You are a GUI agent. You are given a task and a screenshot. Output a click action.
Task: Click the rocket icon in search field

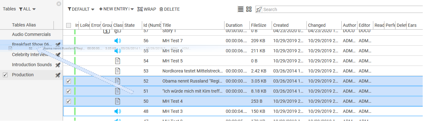259,9
